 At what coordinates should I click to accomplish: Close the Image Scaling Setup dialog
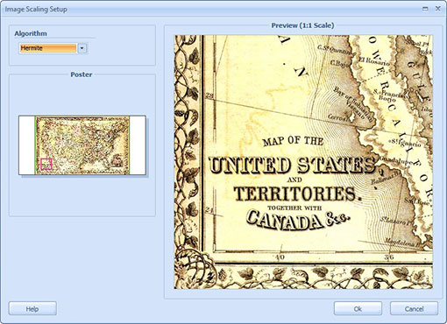tap(437, 9)
